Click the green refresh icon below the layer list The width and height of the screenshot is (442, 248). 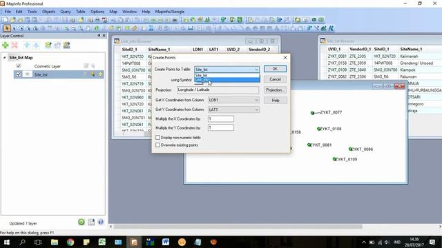coord(81,222)
